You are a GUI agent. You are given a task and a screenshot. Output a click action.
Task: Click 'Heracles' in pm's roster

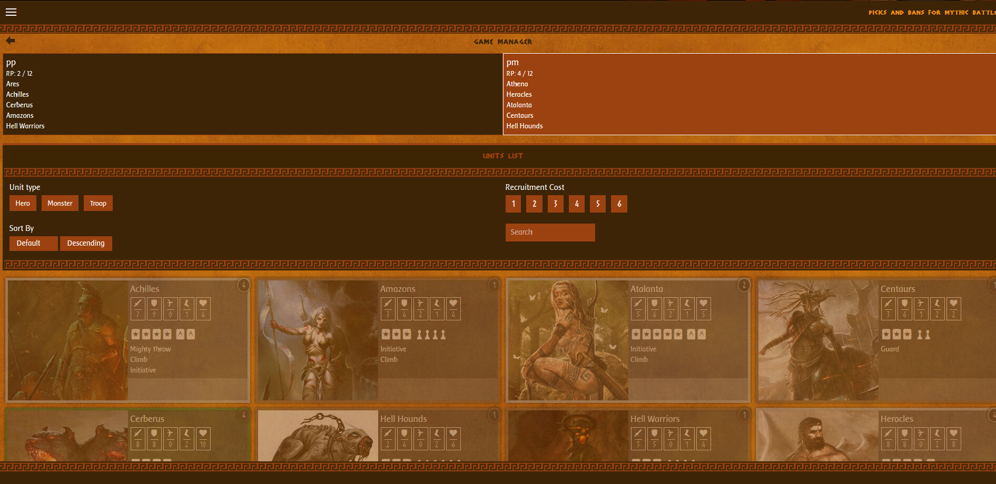point(519,94)
